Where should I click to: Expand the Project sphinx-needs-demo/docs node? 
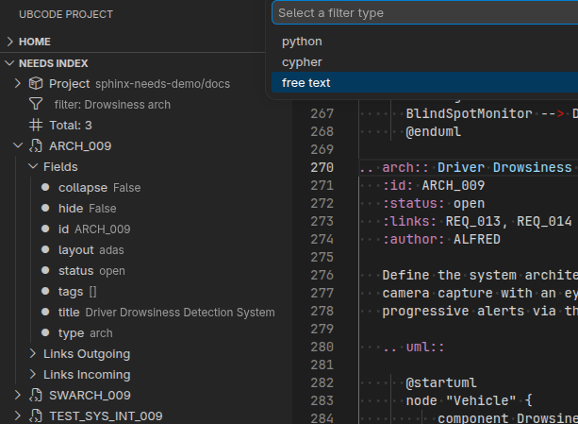point(17,83)
